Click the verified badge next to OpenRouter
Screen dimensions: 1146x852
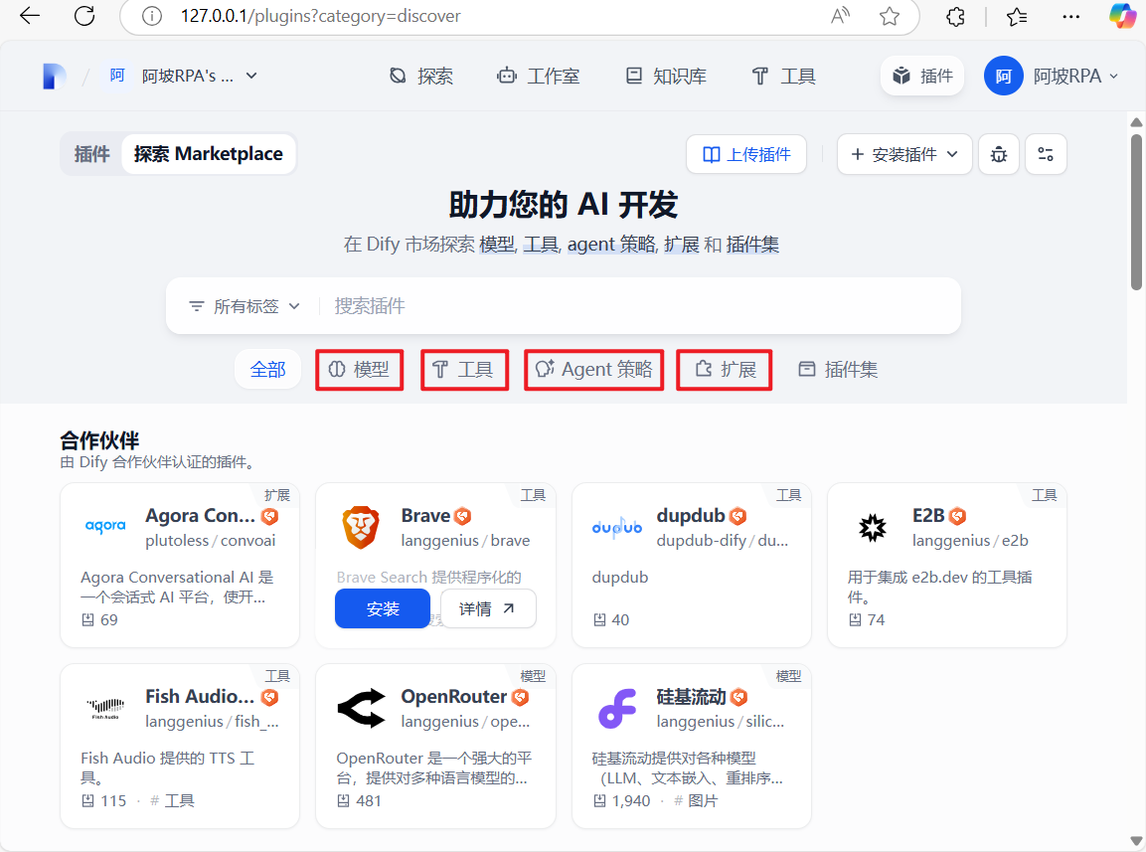click(x=521, y=697)
